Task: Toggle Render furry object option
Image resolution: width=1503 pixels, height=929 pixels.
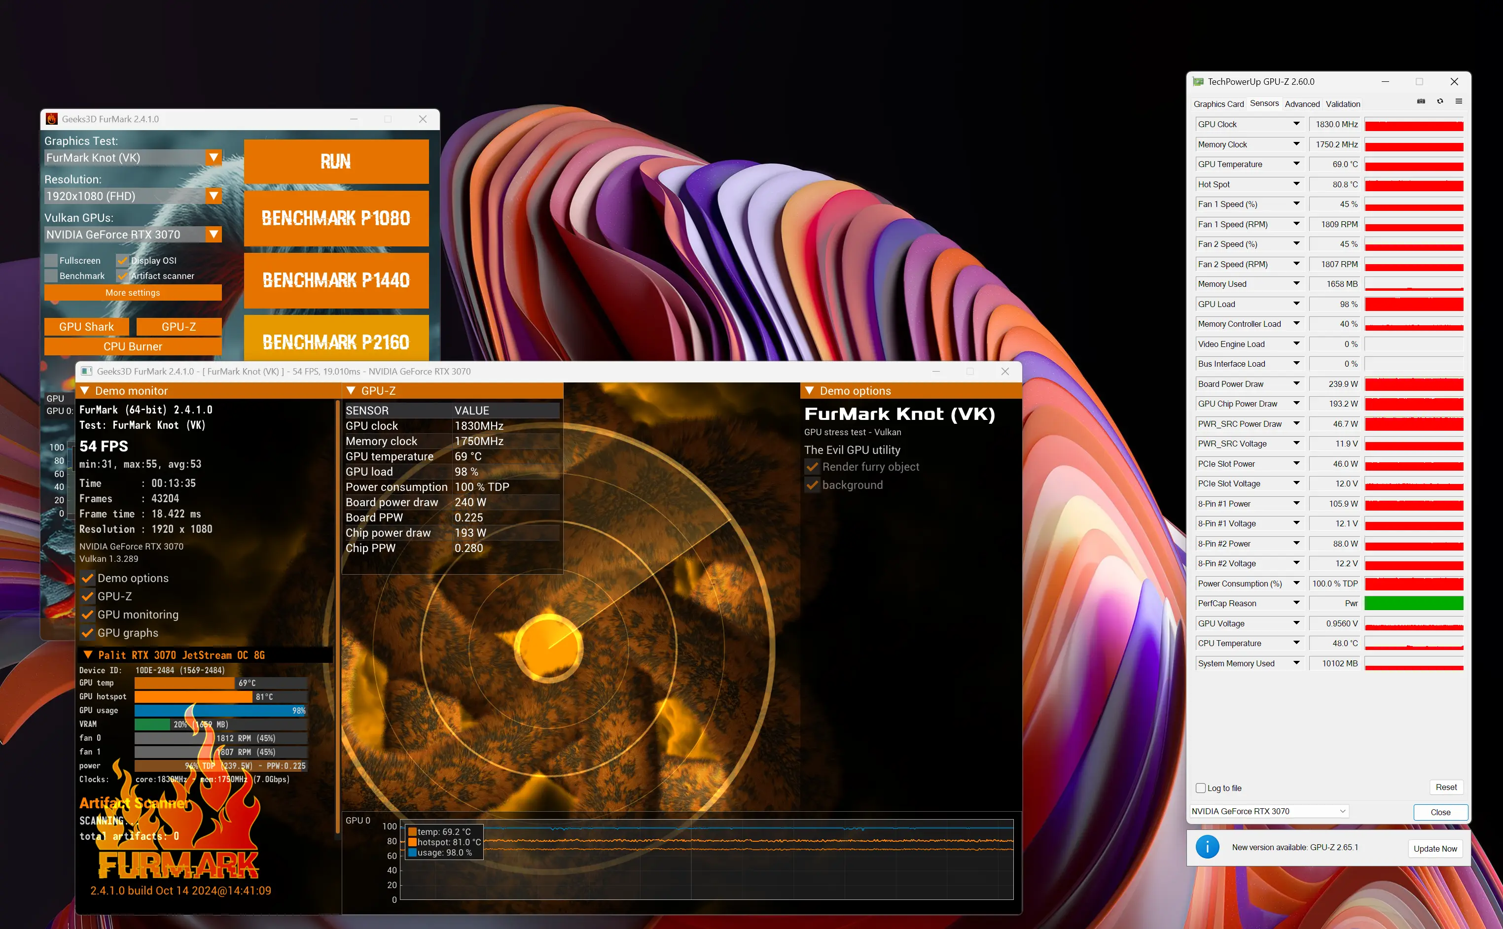Action: [812, 467]
